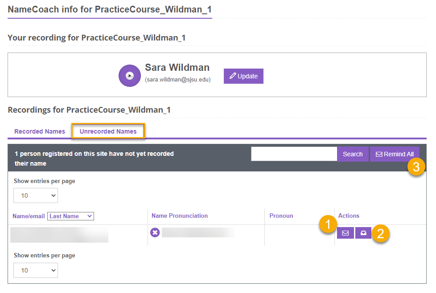
Task: Open the Last Name sorting dropdown
Action: pos(70,216)
